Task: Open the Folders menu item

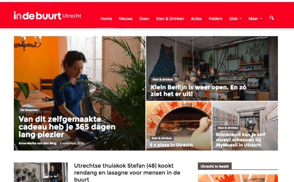Action: tap(216, 19)
